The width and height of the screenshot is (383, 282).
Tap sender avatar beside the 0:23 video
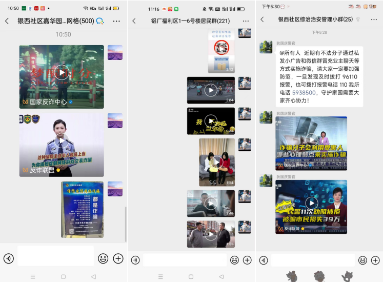point(245,114)
